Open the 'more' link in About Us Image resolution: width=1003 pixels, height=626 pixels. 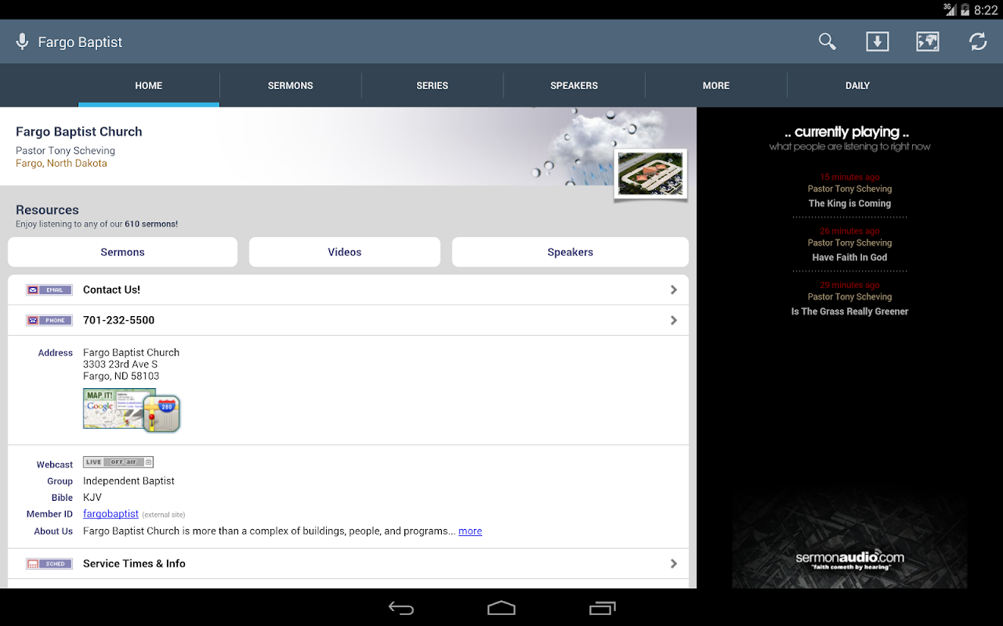(x=470, y=531)
